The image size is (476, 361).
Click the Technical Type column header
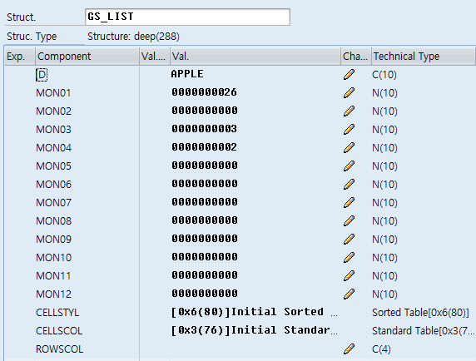(x=424, y=56)
